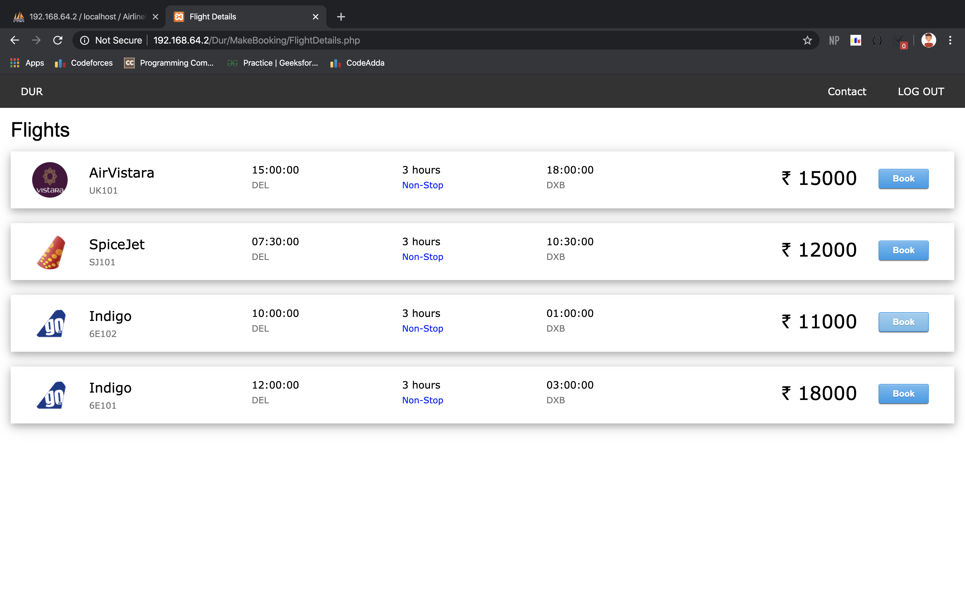The image size is (965, 603).
Task: Click the browser back arrow
Action: (15, 40)
